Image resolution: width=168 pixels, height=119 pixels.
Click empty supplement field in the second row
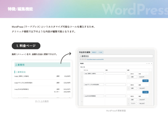tap(116, 85)
